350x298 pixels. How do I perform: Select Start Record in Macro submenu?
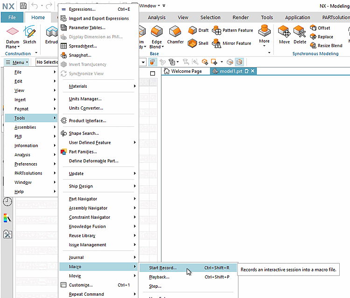(188, 268)
